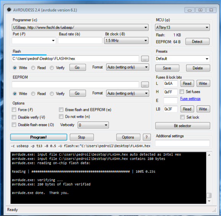This screenshot has width=221, height=216.
Task: Click the LB lock bits field 0x3F
Action: [x=171, y=109]
